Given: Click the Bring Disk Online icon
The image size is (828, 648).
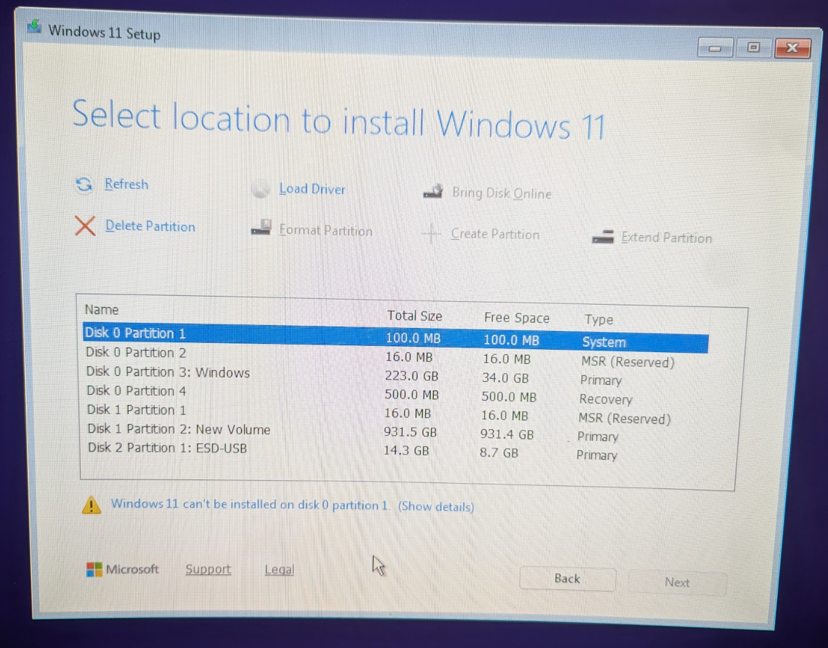Looking at the screenshot, I should pyautogui.click(x=433, y=191).
